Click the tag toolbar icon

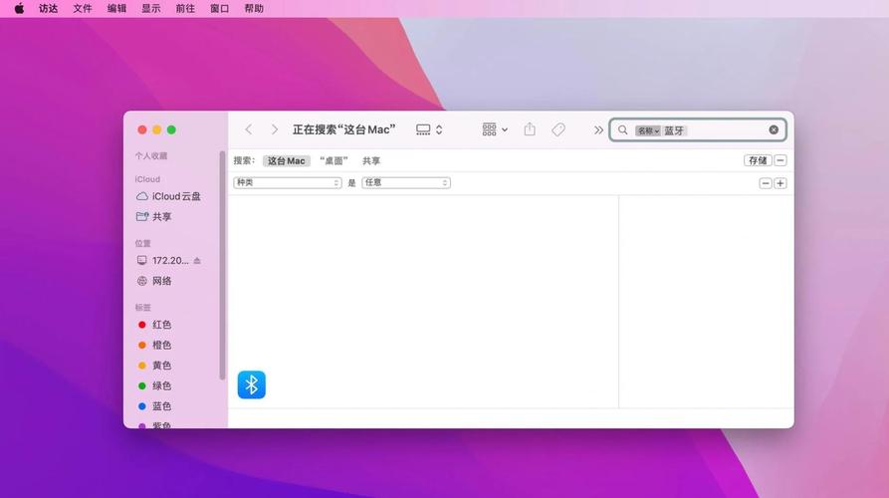[558, 129]
